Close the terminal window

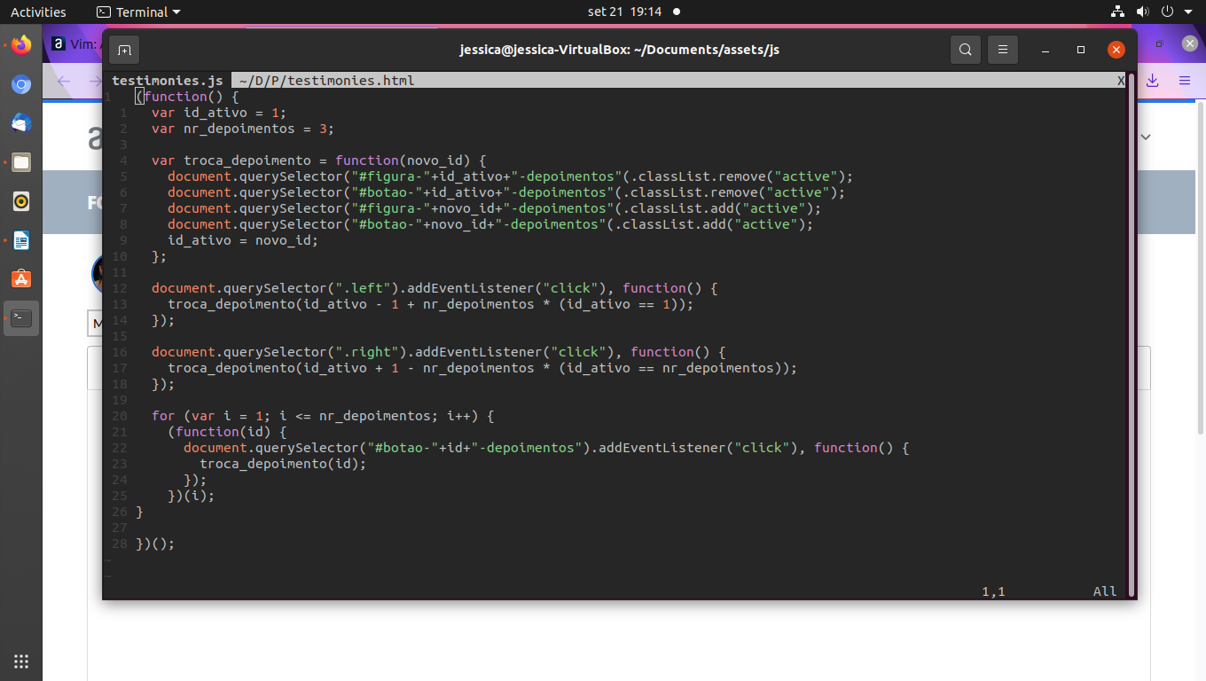[x=1116, y=50]
